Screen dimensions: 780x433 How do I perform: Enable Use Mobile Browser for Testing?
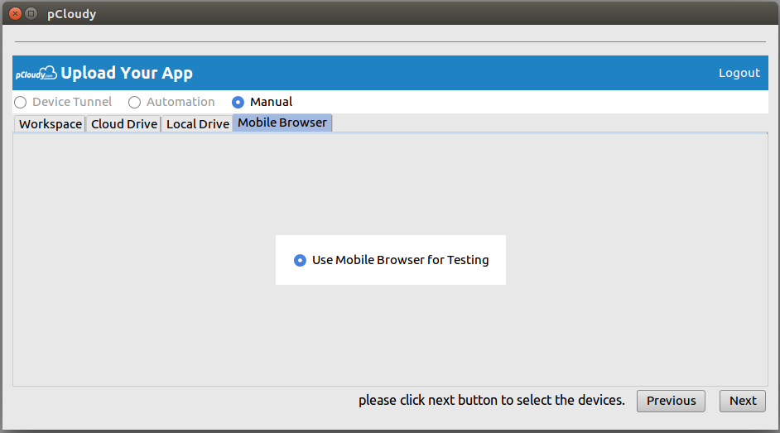click(300, 260)
